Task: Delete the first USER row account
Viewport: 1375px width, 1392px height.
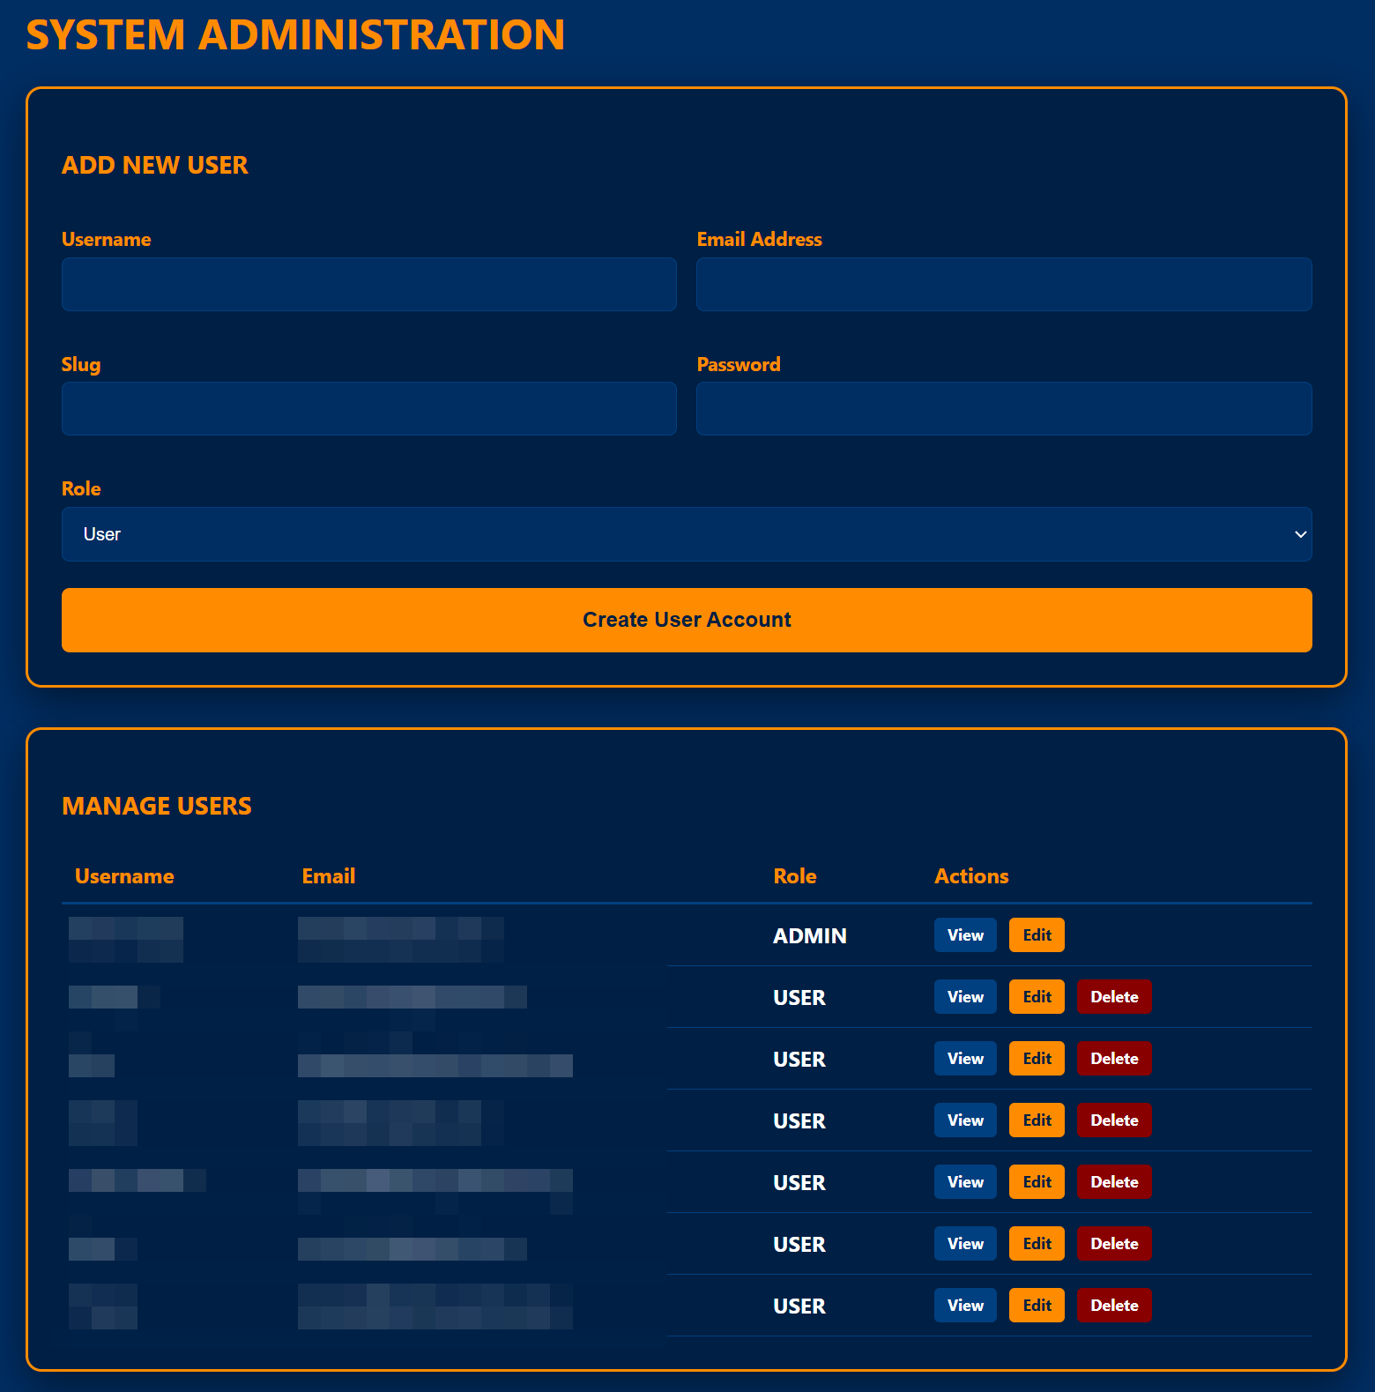Action: pyautogui.click(x=1113, y=997)
